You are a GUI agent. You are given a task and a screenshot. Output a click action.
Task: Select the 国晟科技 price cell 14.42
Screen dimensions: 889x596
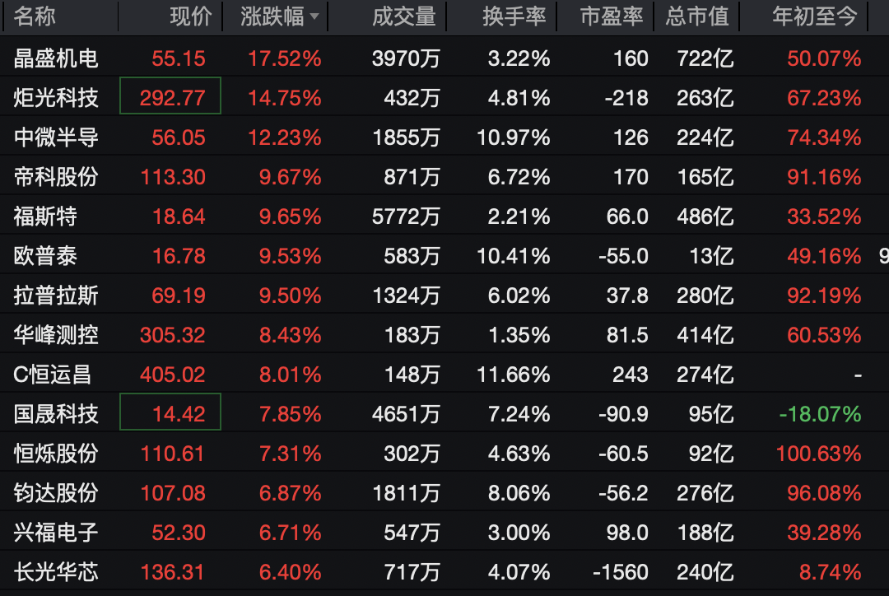tap(171, 414)
